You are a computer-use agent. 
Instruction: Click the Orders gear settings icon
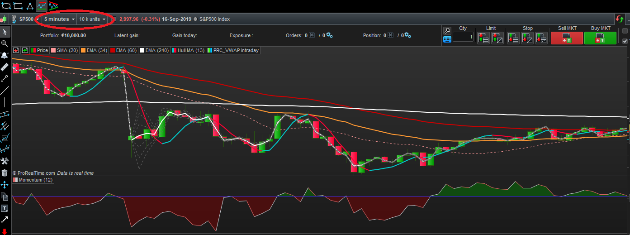pyautogui.click(x=329, y=35)
